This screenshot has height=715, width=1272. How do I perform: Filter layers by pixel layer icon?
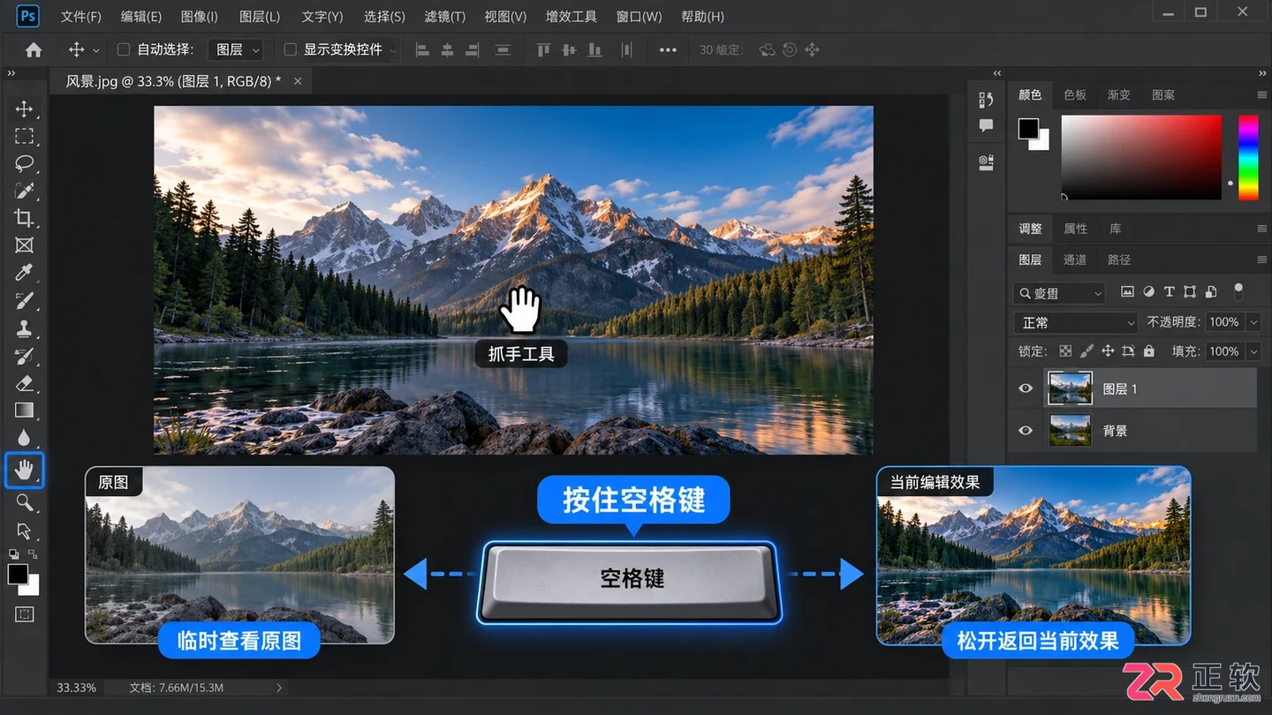1127,292
